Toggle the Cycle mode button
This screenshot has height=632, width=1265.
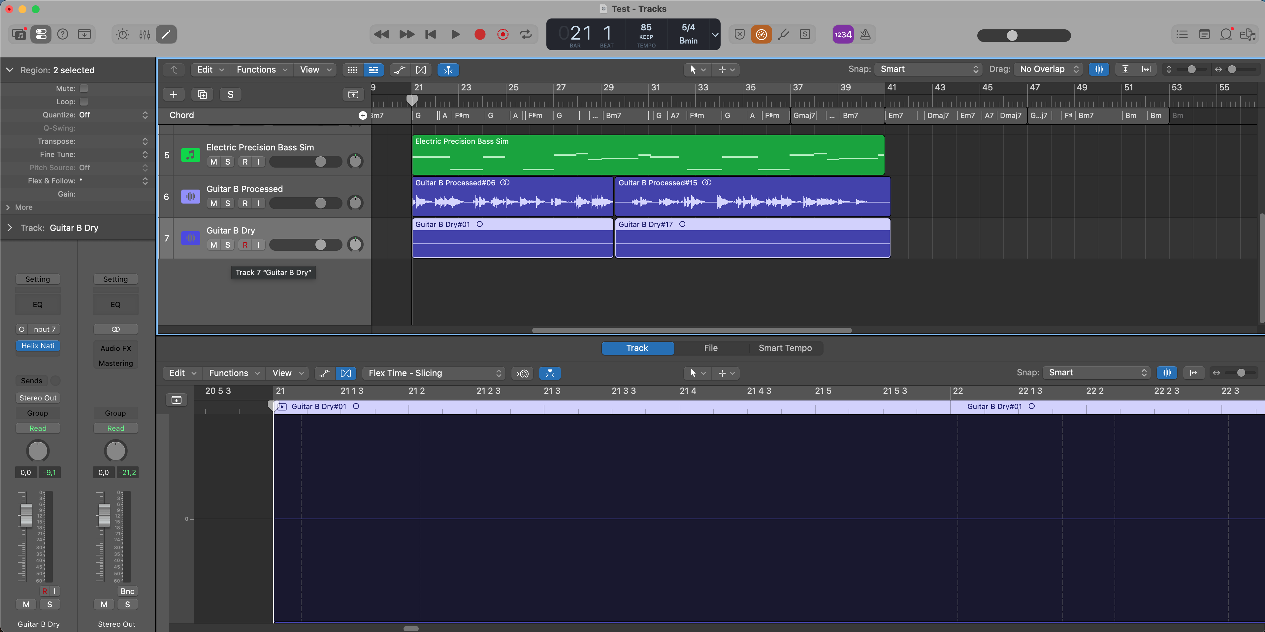[526, 34]
